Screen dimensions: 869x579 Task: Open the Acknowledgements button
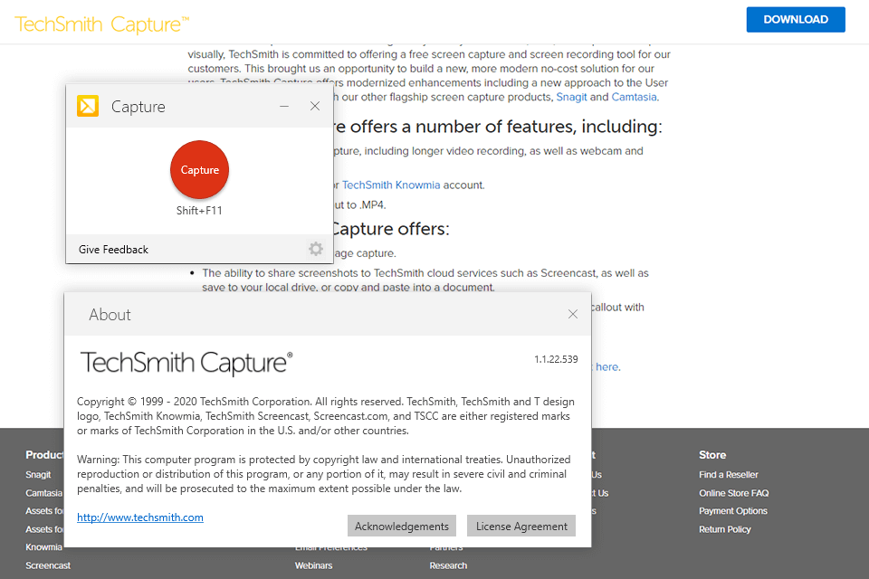(x=402, y=526)
